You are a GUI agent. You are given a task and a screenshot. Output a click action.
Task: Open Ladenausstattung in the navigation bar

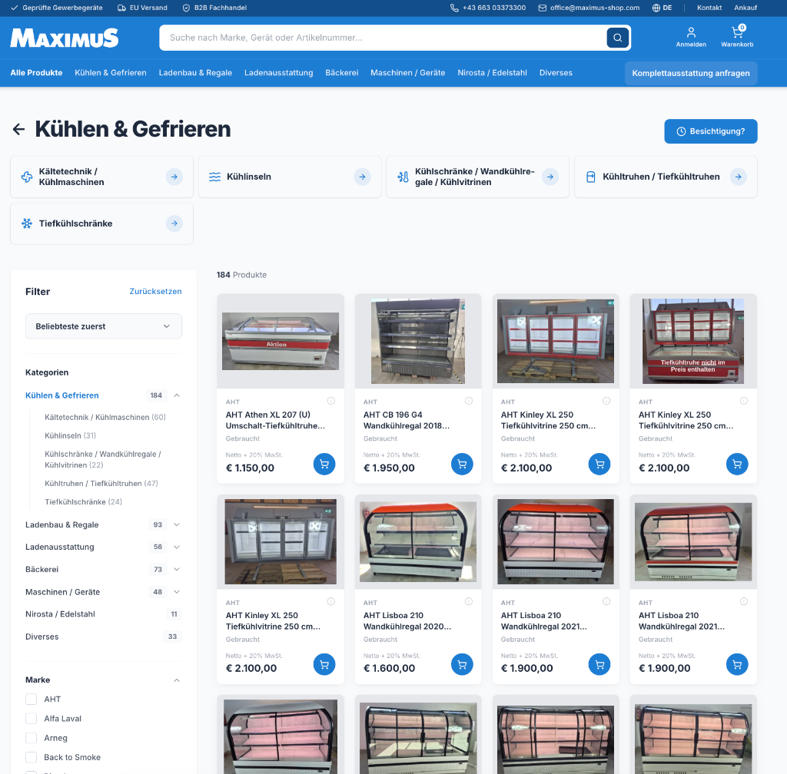click(278, 73)
